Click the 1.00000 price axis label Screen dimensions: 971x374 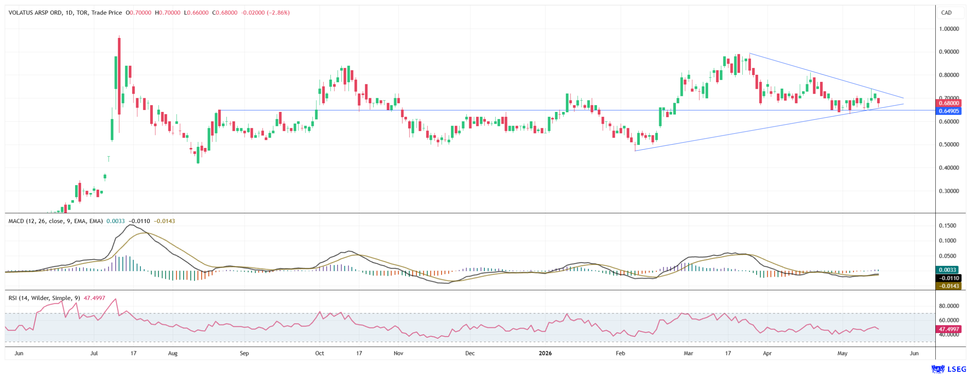coord(949,29)
